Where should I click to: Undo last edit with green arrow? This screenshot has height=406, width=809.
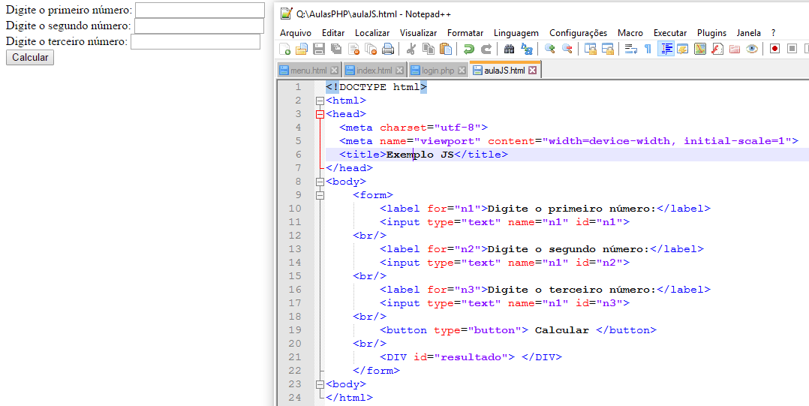pos(468,49)
